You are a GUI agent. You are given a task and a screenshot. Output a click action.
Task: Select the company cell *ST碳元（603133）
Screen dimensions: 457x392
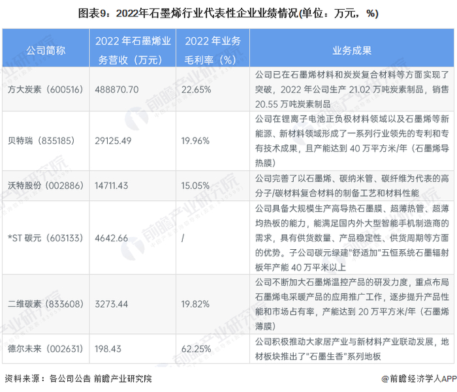tap(46, 237)
